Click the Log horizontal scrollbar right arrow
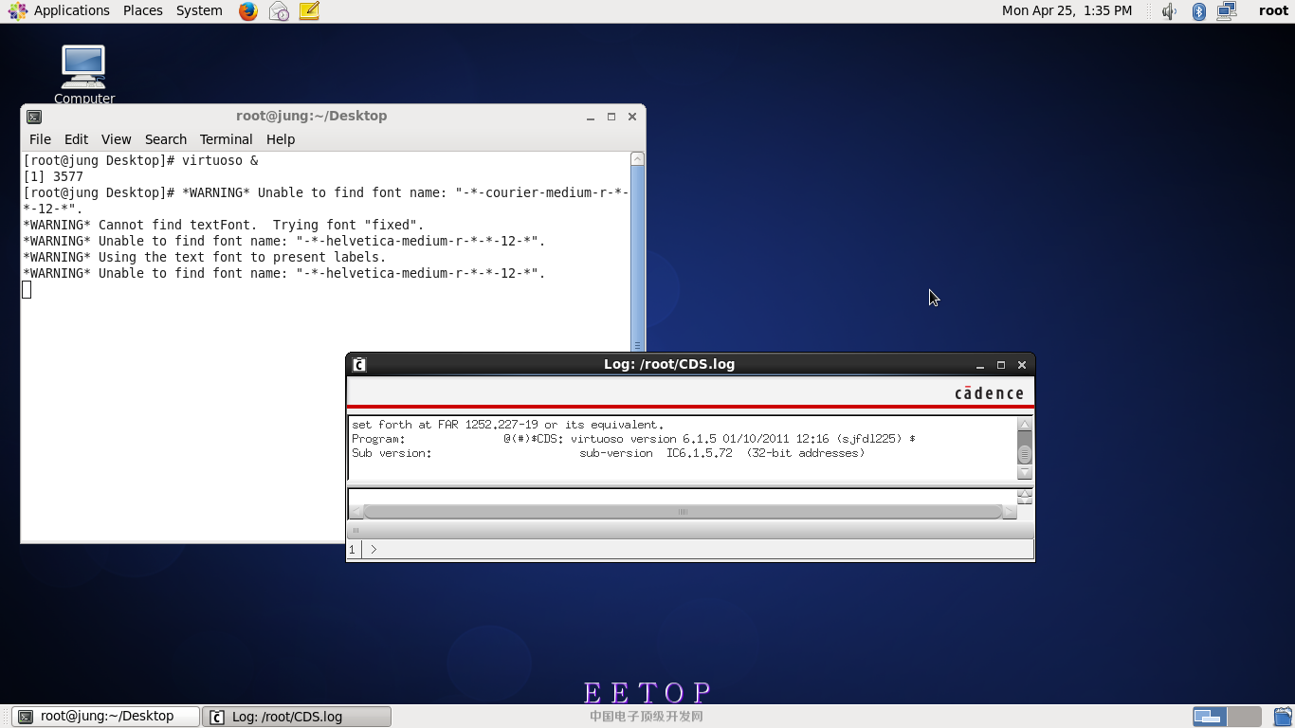Viewport: 1295px width, 728px height. (1009, 512)
